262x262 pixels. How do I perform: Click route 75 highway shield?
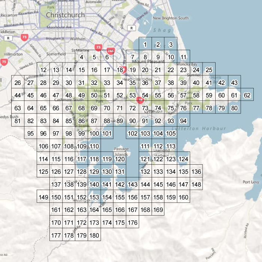click(4, 62)
